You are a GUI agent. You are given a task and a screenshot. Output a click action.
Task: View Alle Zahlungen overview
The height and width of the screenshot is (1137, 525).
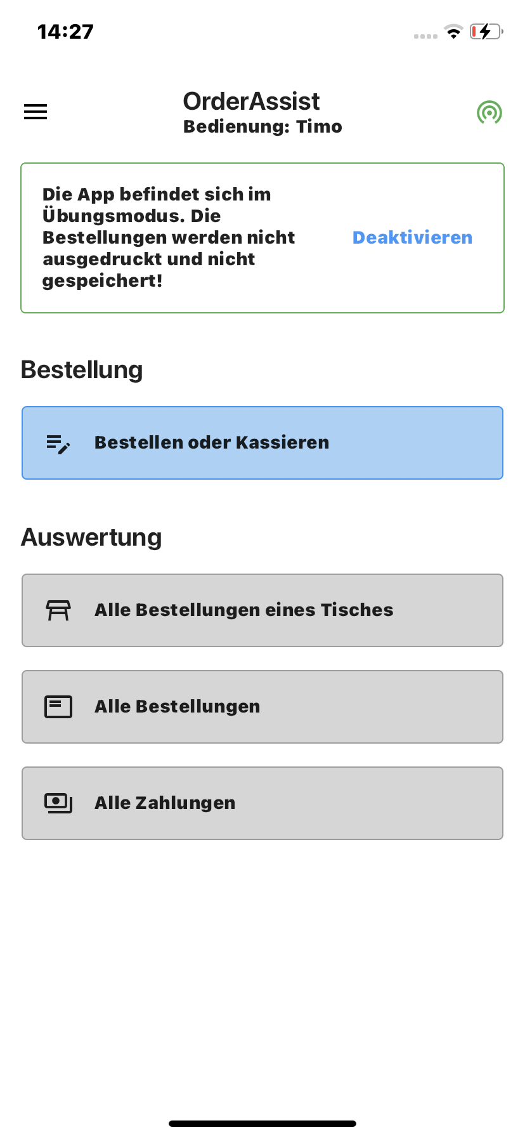click(x=262, y=803)
